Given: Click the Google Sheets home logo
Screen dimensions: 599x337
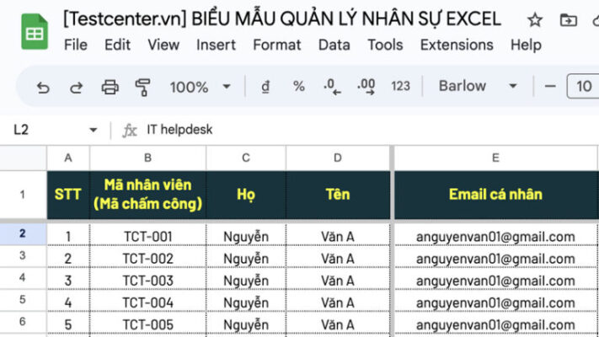Looking at the screenshot, I should pyautogui.click(x=35, y=32).
